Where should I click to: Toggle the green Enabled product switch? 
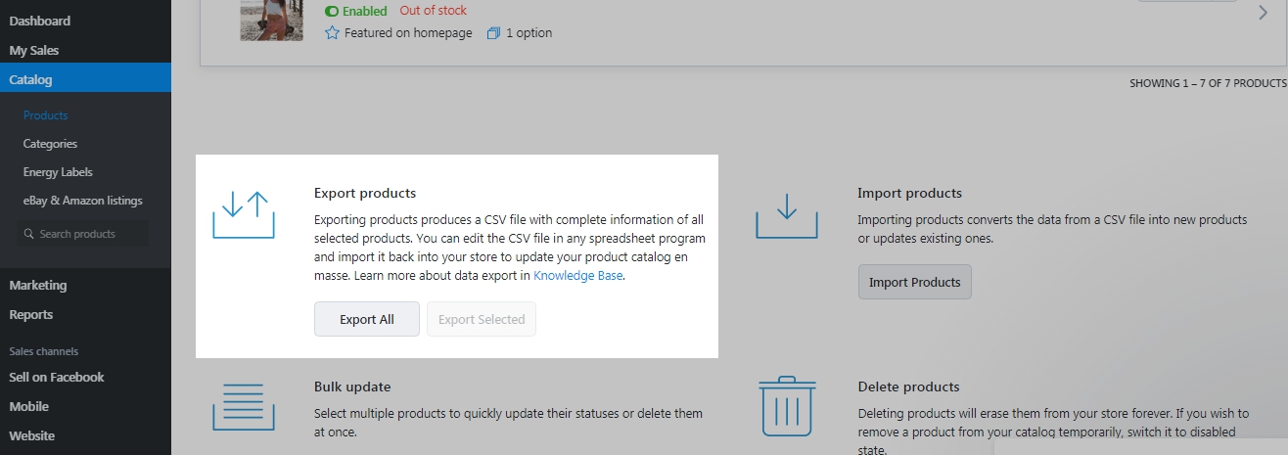point(332,12)
